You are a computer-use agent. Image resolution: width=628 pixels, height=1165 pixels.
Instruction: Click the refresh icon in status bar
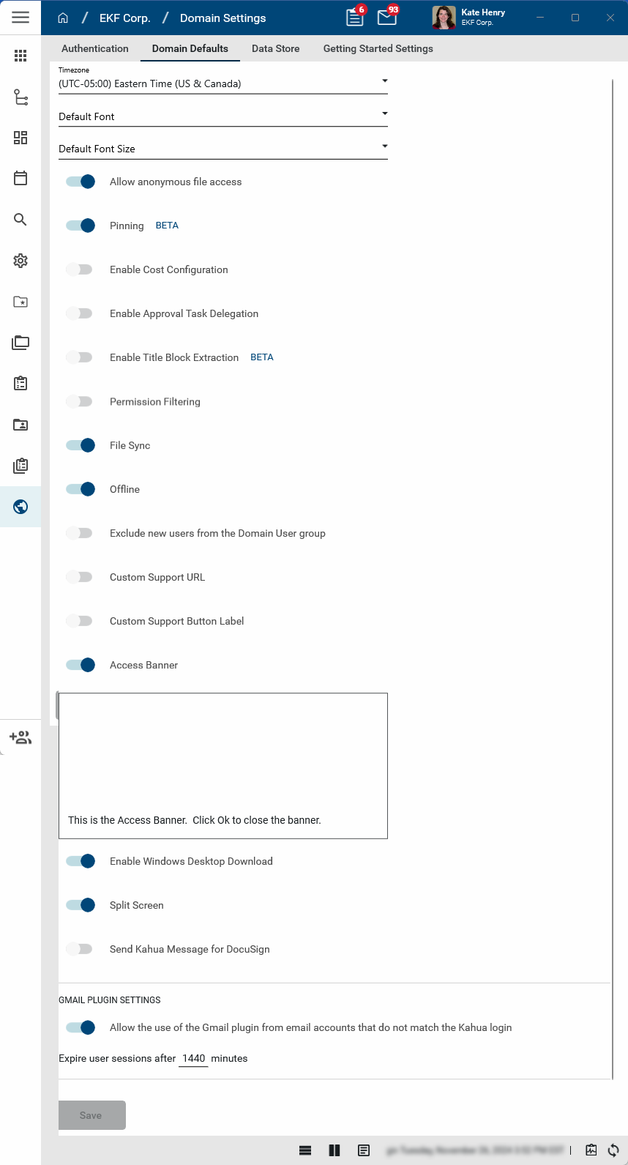pos(613,1150)
